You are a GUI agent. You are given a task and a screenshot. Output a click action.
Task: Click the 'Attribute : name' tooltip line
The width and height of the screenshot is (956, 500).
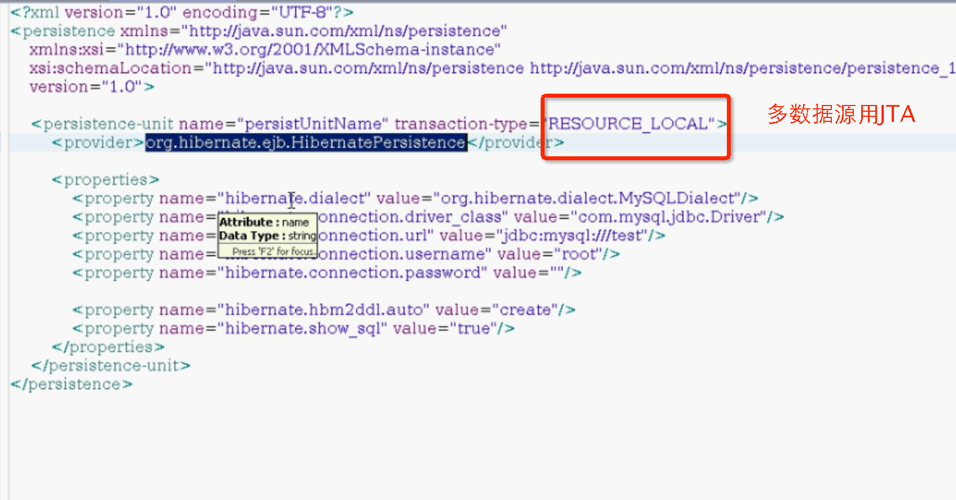click(x=264, y=222)
